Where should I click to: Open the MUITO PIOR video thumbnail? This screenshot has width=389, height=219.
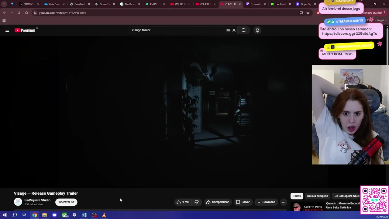pyautogui.click(x=307, y=207)
